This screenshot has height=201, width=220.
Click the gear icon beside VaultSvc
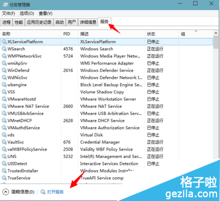click(x=4, y=142)
